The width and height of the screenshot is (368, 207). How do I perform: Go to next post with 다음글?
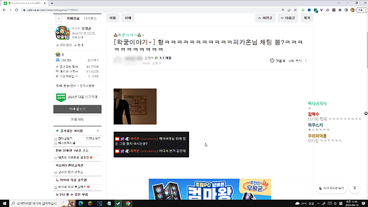[287, 18]
